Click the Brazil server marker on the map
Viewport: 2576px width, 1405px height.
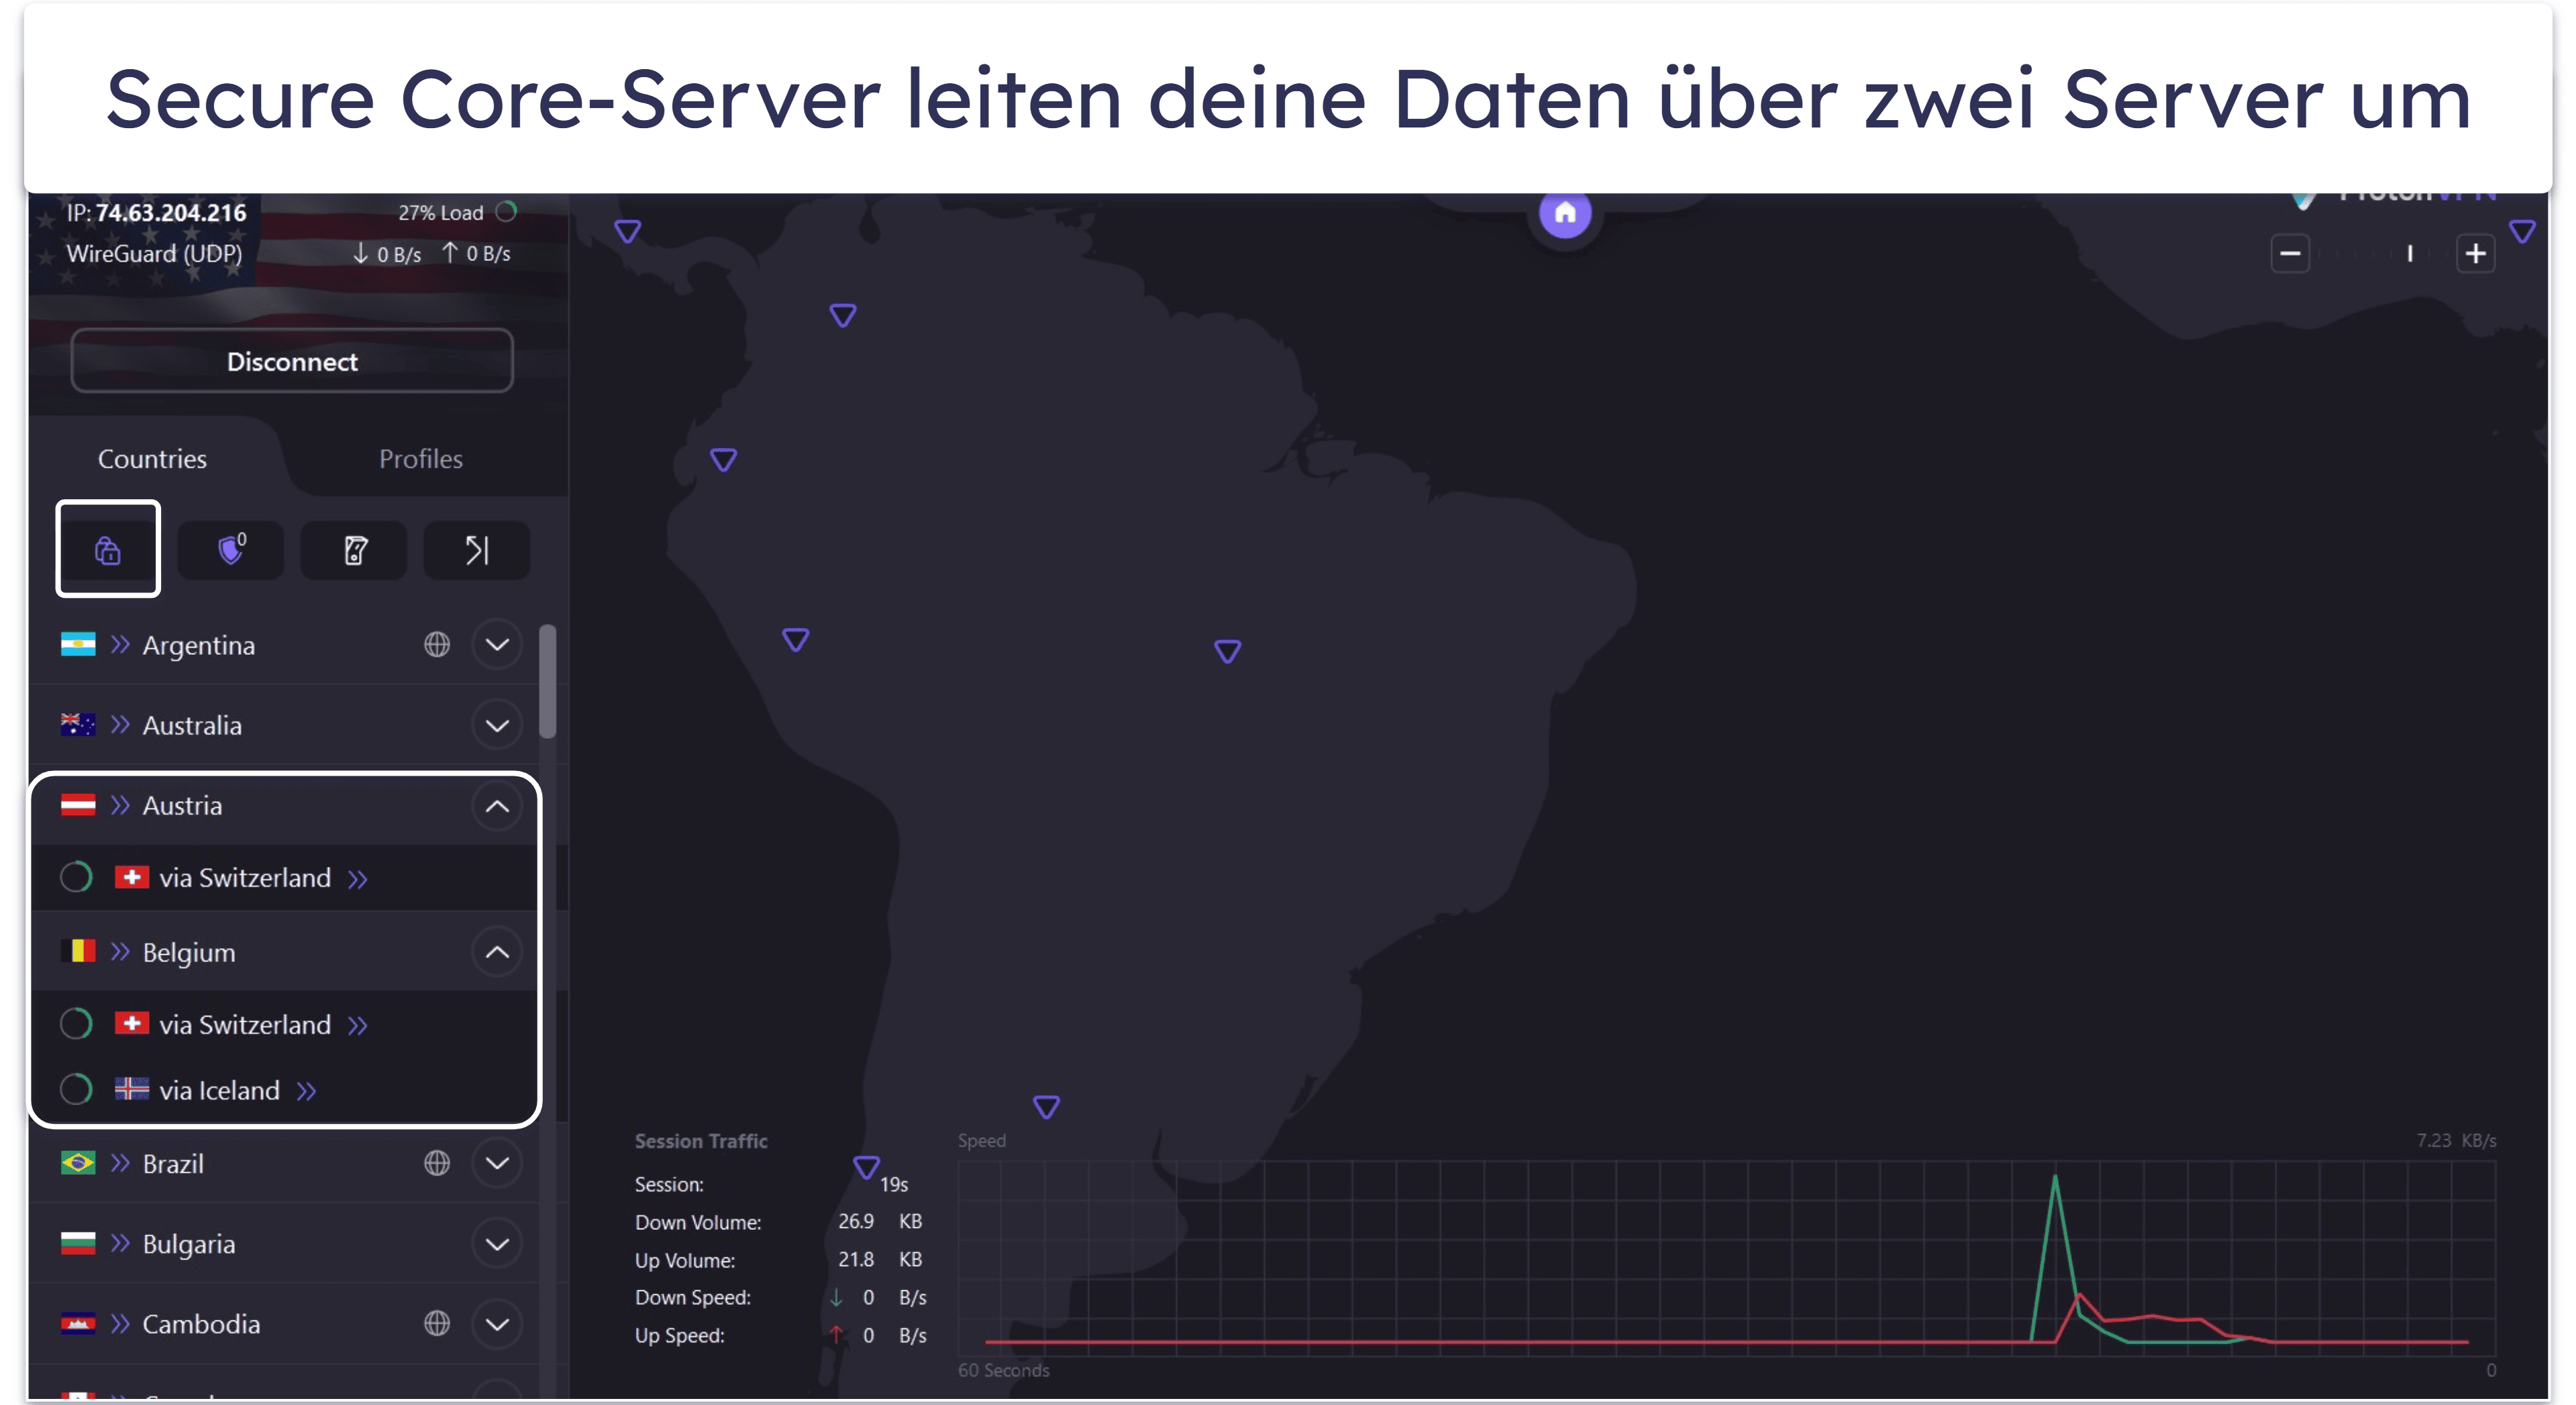(x=1228, y=651)
